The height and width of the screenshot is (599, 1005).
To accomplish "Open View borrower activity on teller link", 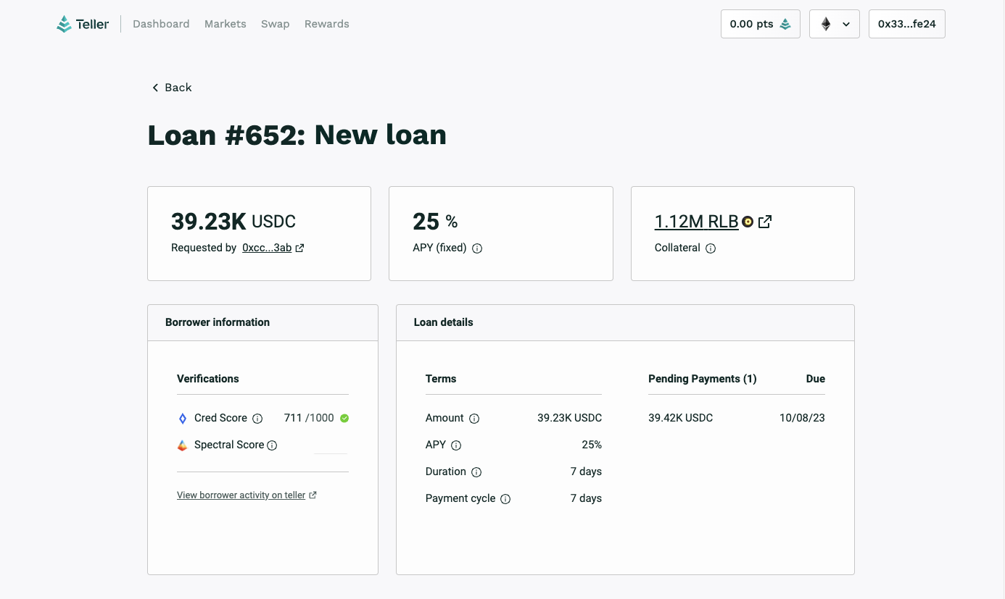I will coord(241,495).
